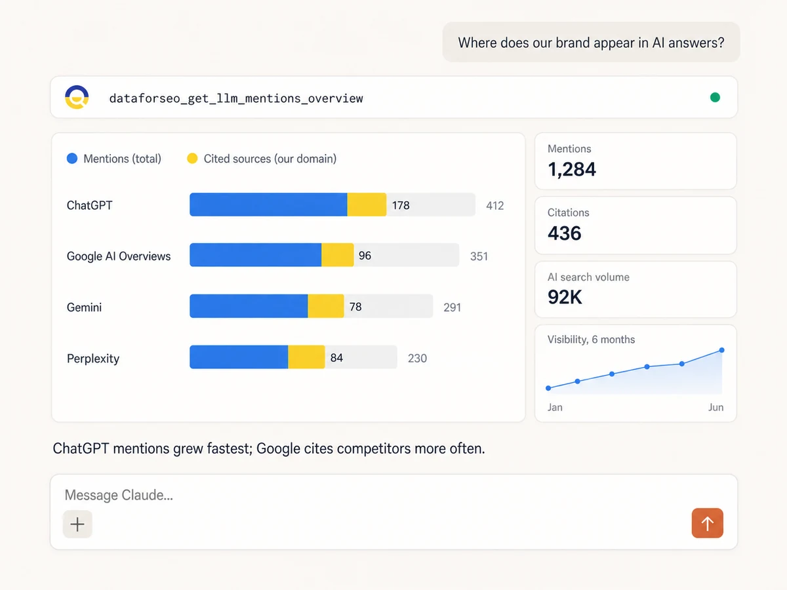Click the Mentions (total) legend label
The image size is (787, 590).
122,159
